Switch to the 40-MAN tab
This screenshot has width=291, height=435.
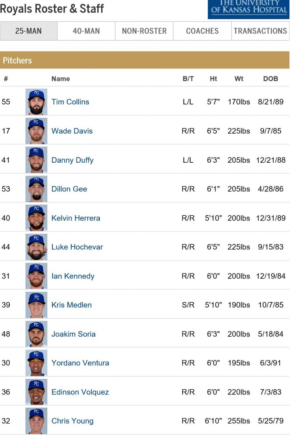pyautogui.click(x=86, y=31)
